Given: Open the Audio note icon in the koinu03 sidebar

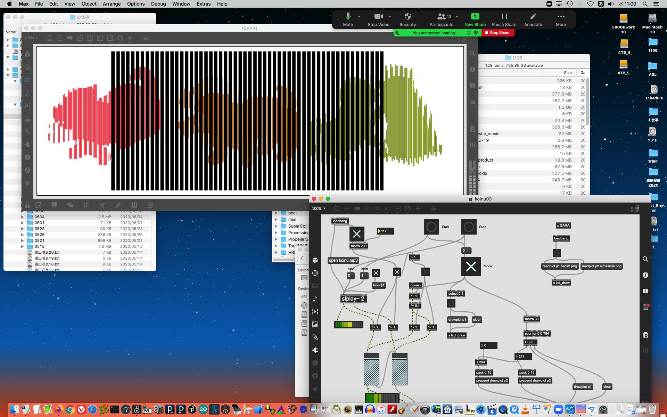Looking at the screenshot, I should pyautogui.click(x=315, y=299).
